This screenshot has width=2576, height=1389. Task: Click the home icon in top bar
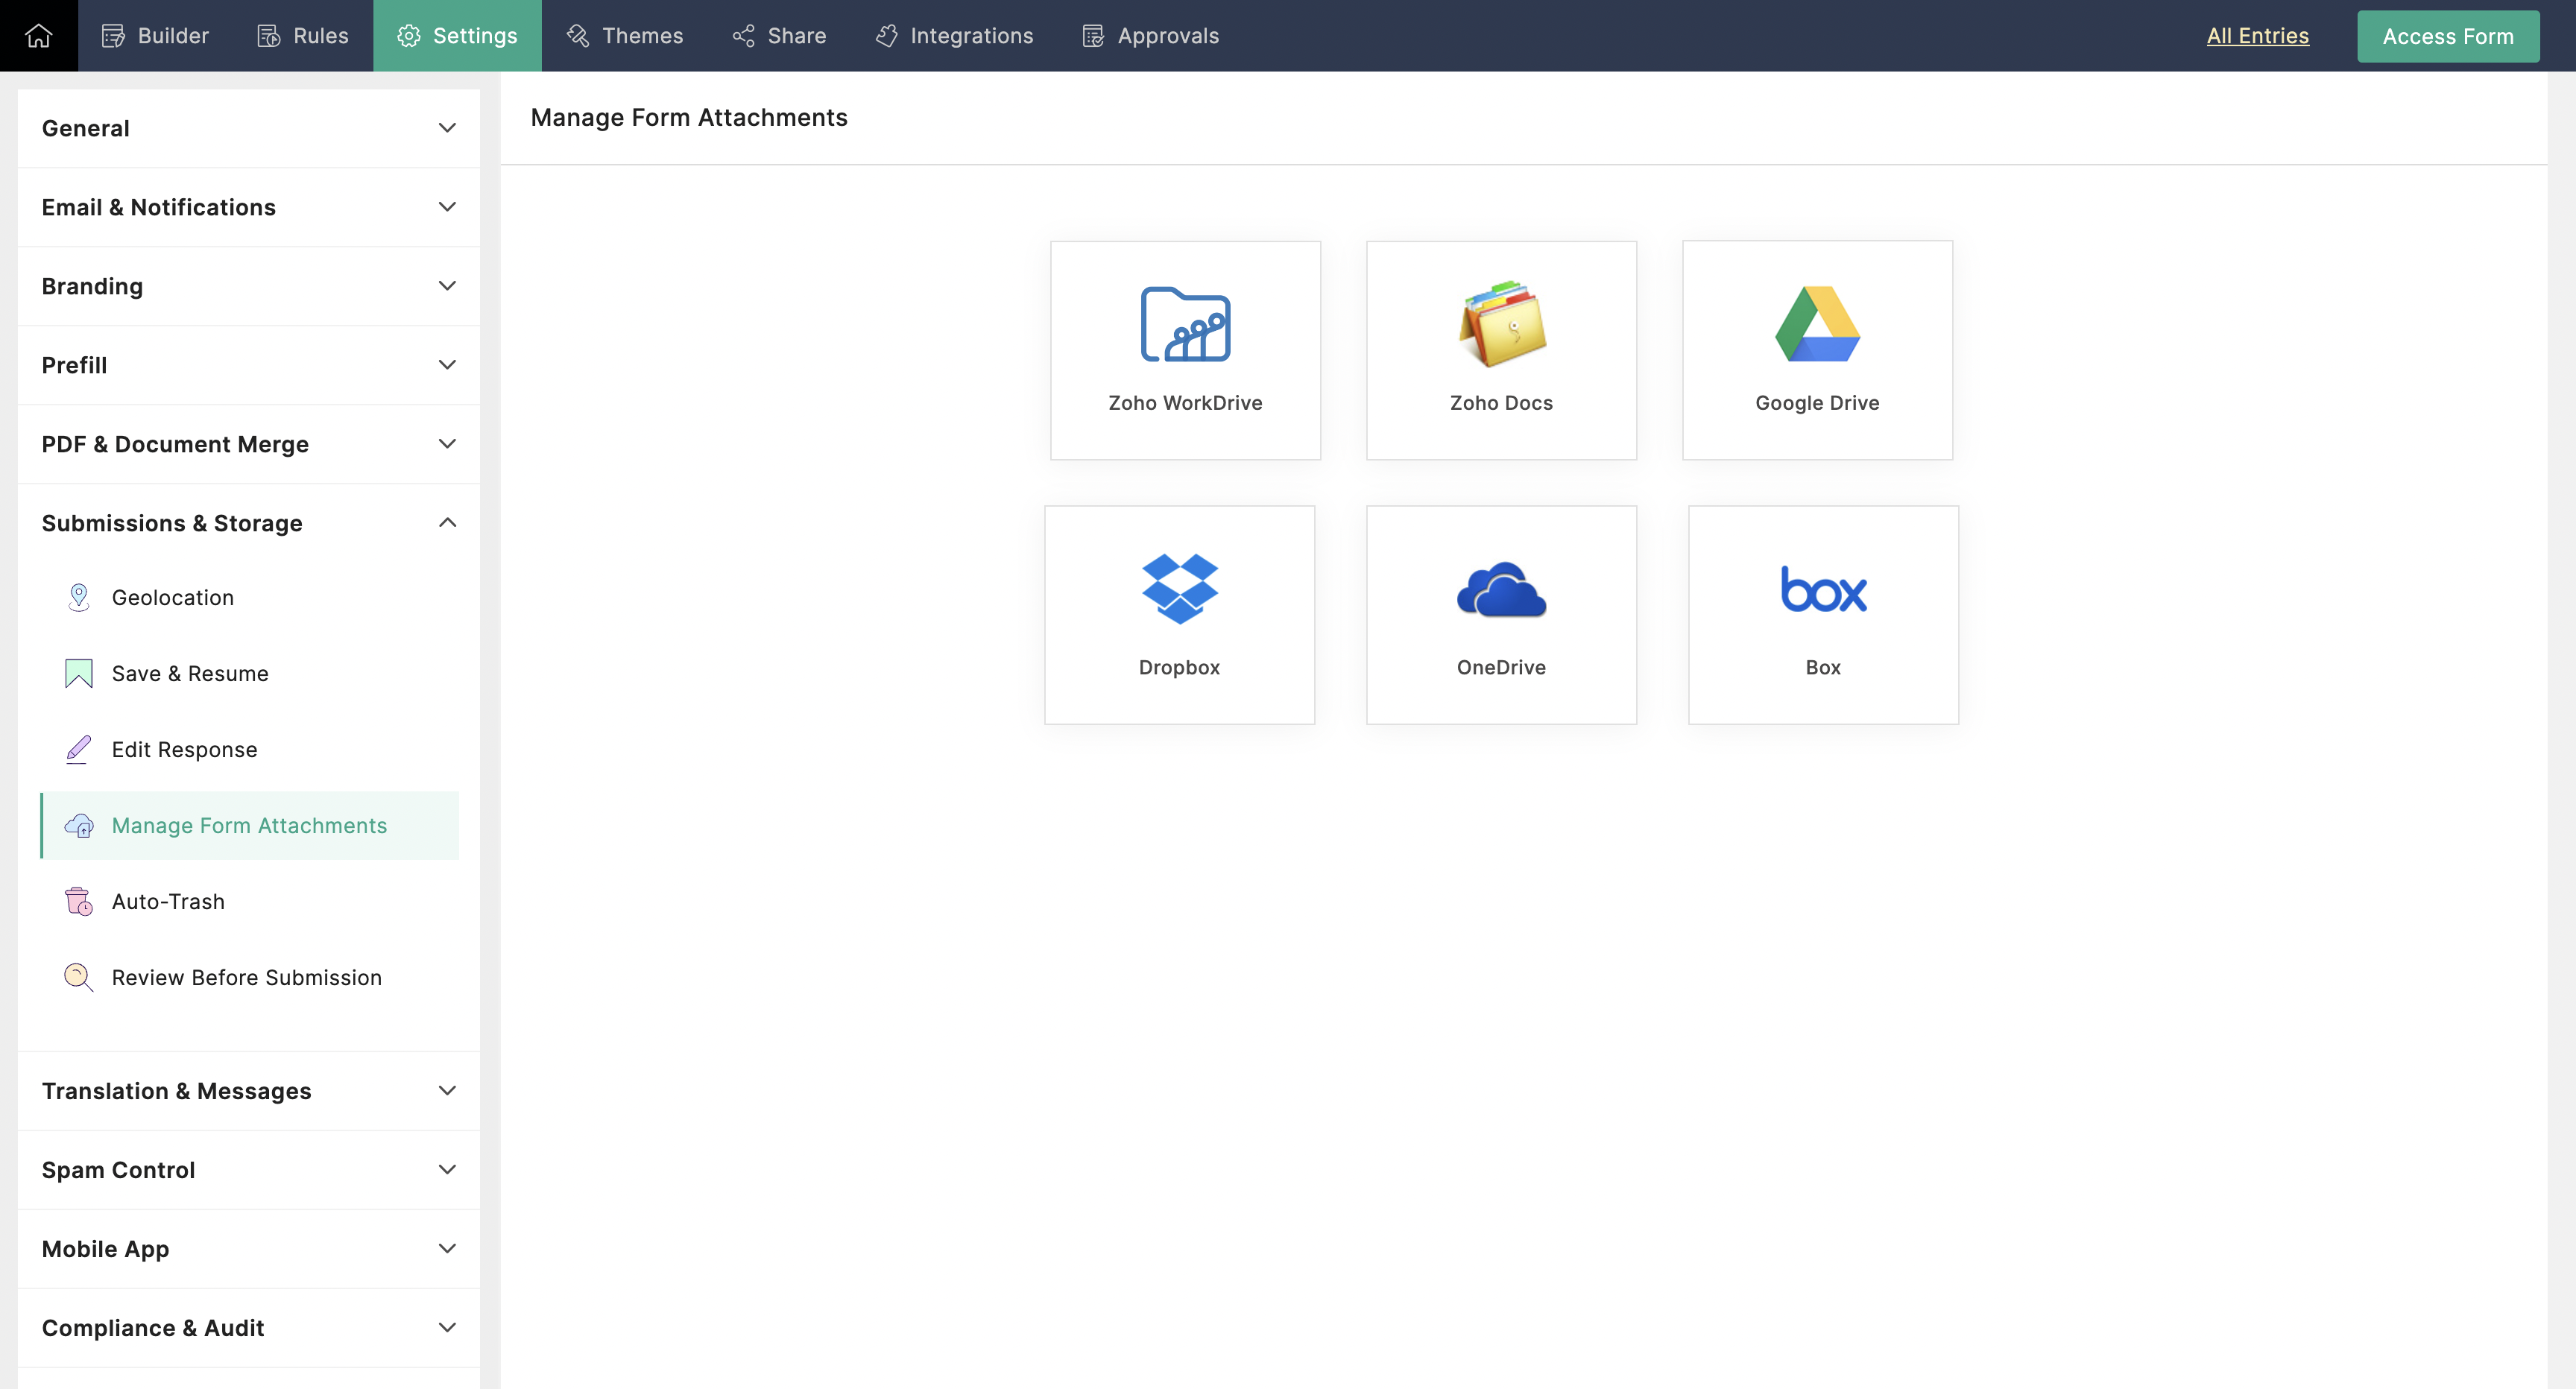tap(38, 36)
